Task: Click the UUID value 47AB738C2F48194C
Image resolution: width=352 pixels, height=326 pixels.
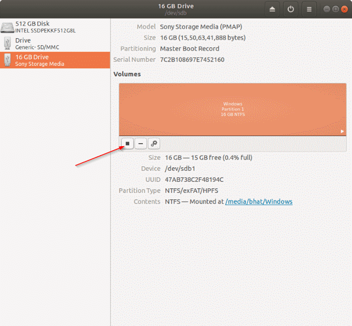Action: click(x=194, y=180)
